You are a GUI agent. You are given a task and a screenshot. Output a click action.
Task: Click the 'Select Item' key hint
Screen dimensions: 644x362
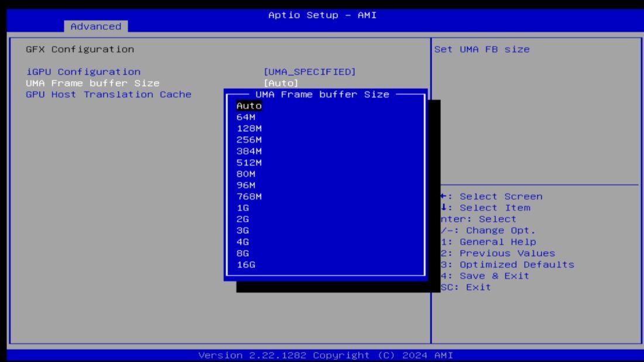click(495, 208)
